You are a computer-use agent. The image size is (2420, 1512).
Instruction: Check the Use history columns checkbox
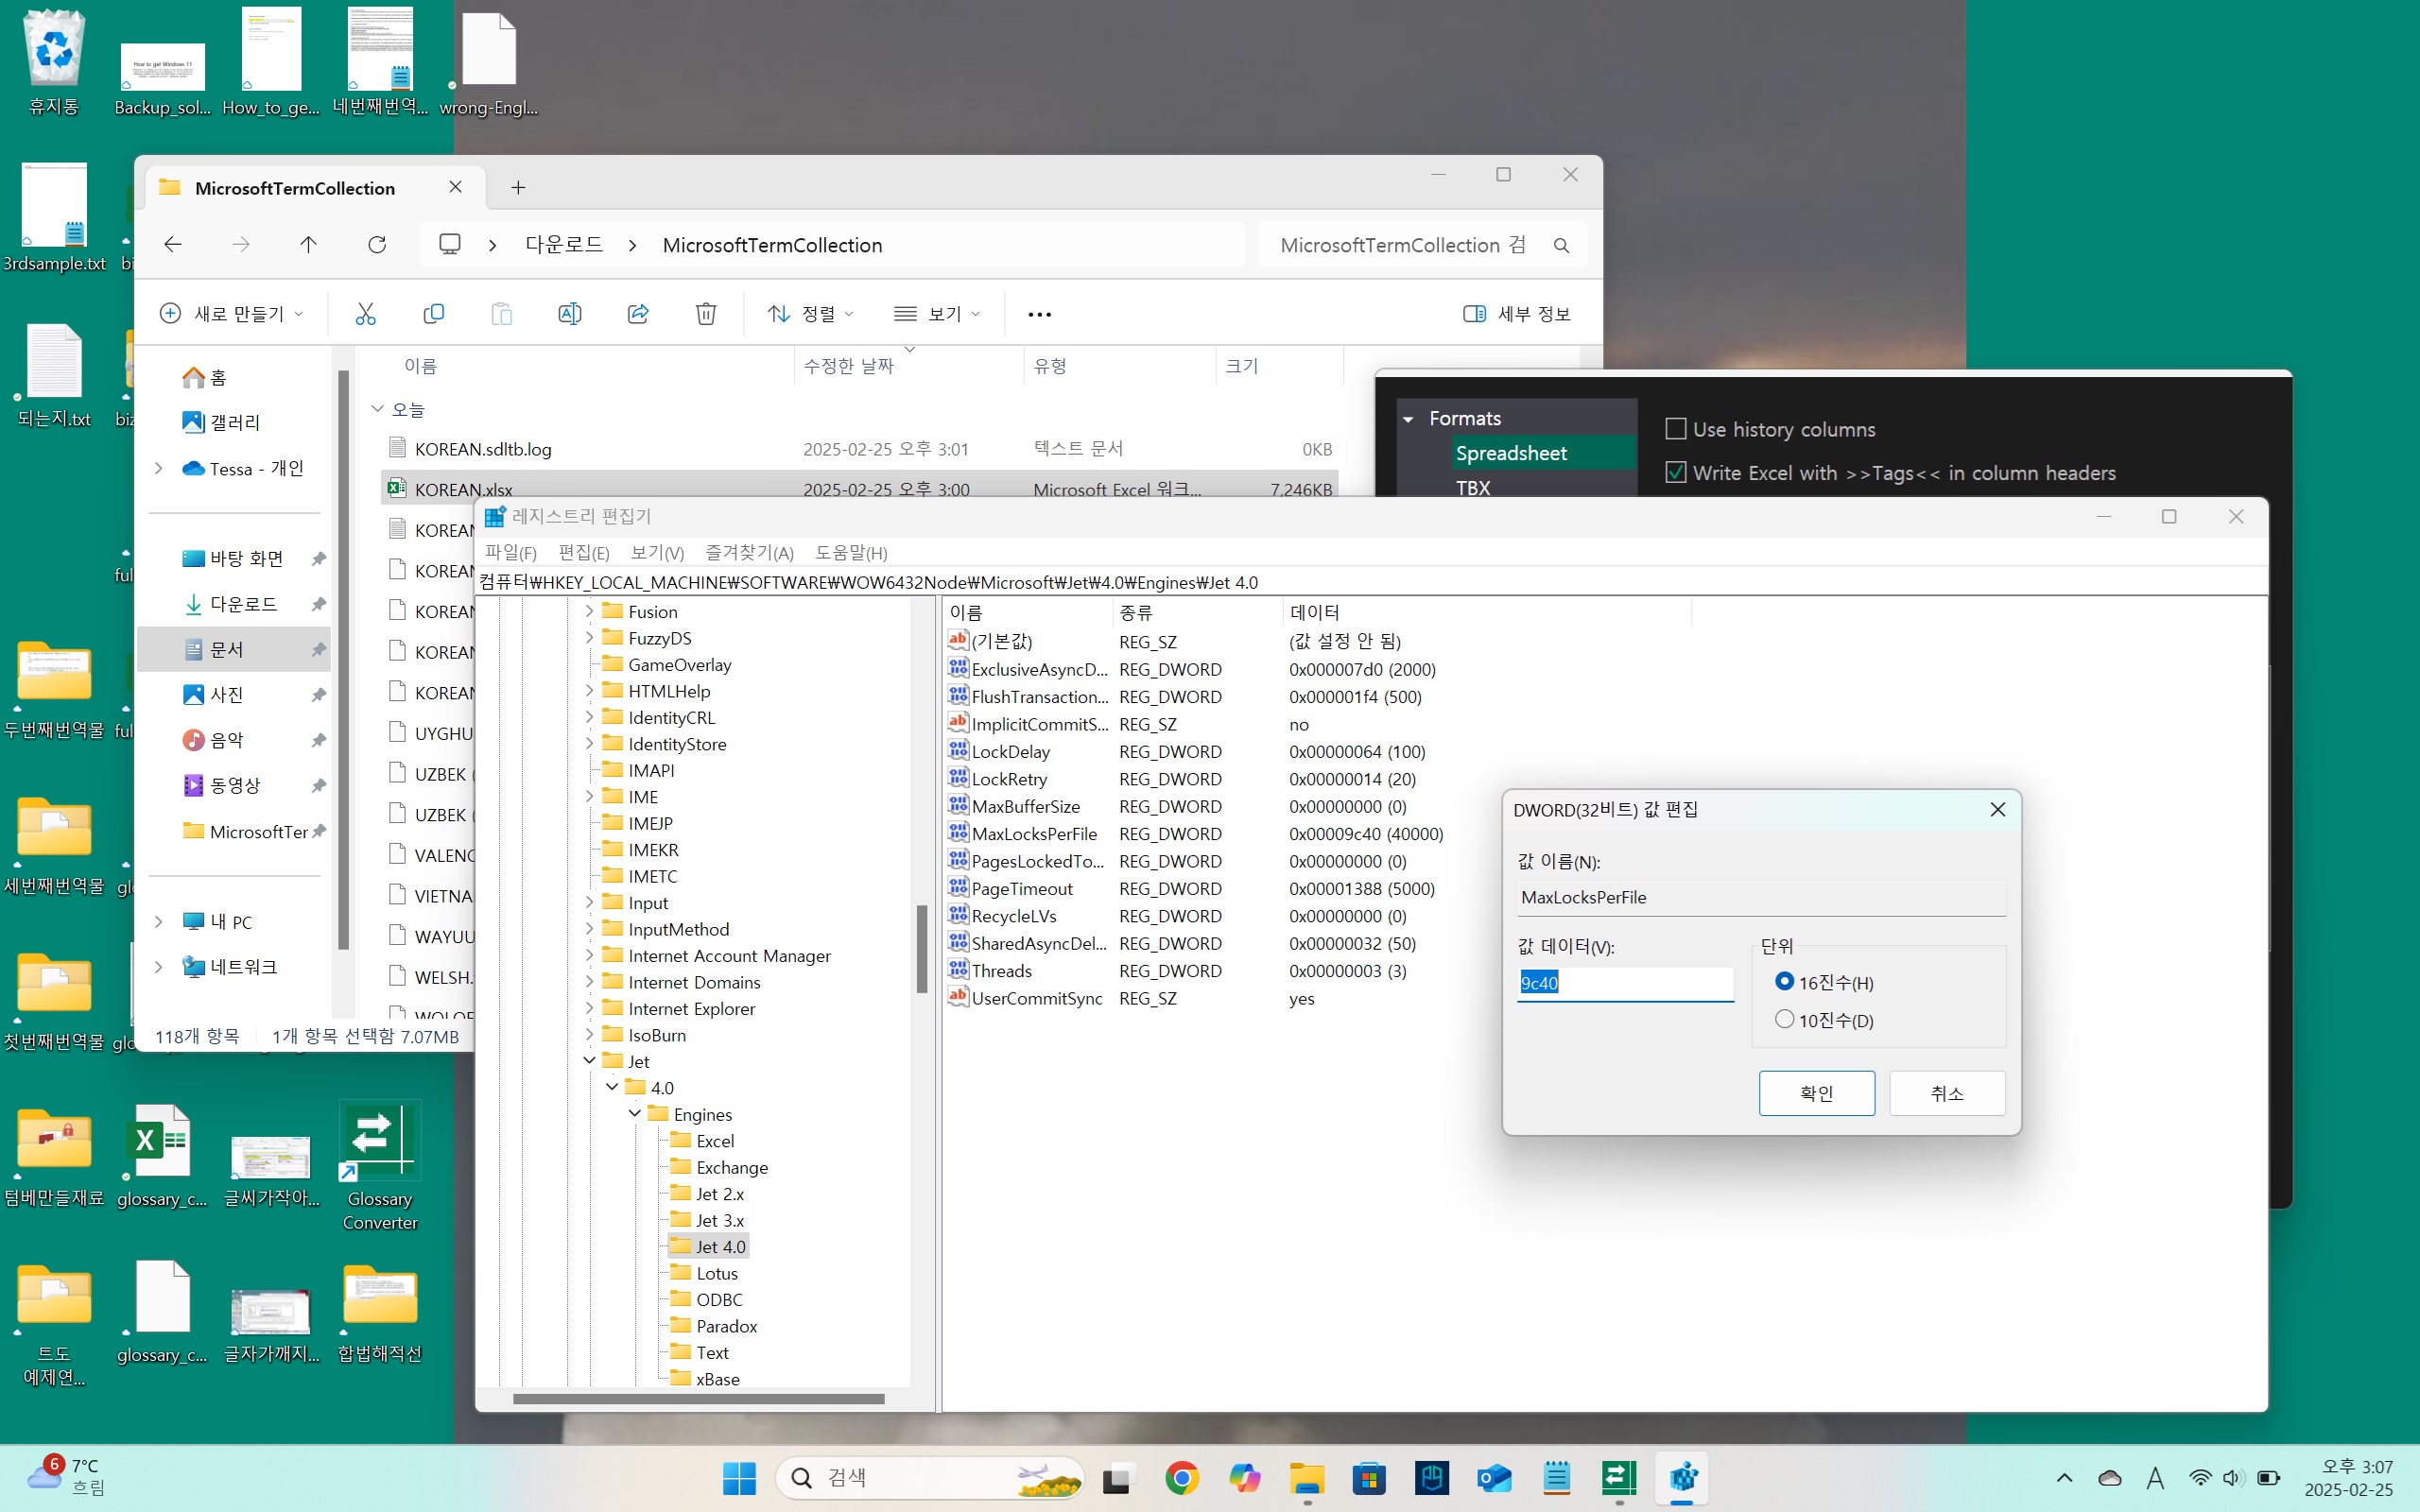tap(1676, 429)
